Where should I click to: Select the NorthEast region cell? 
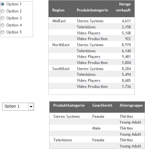61,45
